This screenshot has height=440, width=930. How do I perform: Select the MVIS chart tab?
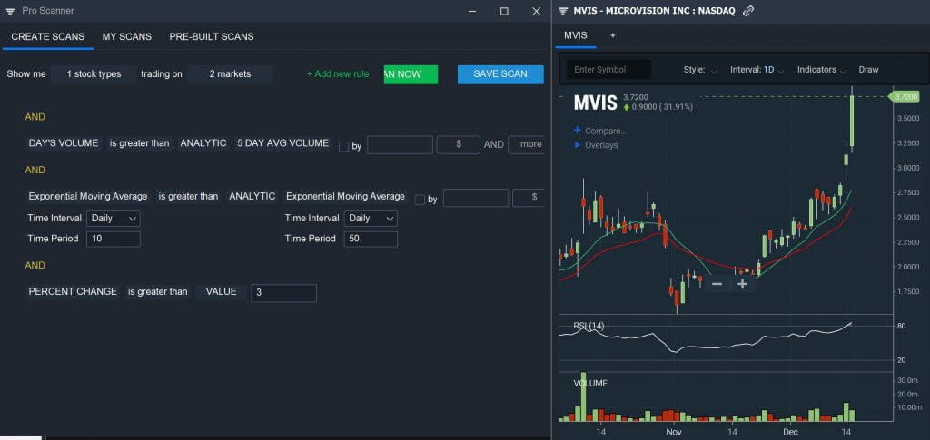(x=575, y=35)
